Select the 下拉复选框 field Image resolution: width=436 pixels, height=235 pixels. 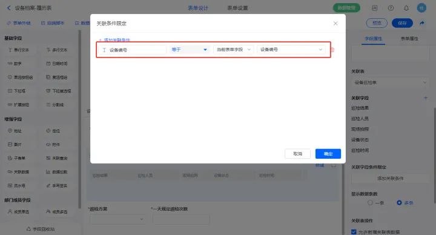(59, 91)
